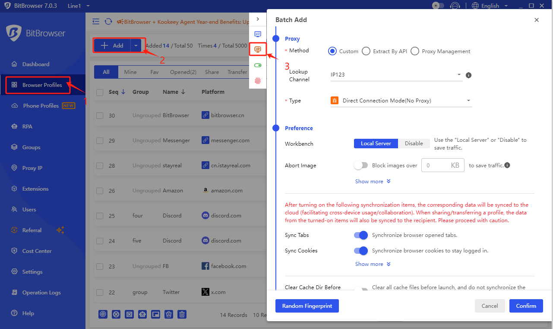This screenshot has width=553, height=329.
Task: Open the English language dropdown
Action: (490, 6)
